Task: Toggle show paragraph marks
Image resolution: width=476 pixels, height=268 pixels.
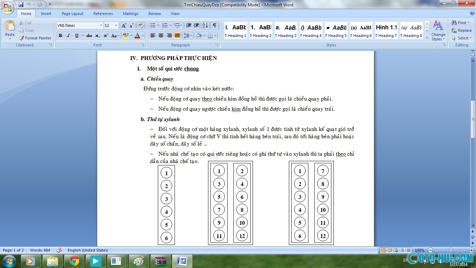Action: point(215,25)
